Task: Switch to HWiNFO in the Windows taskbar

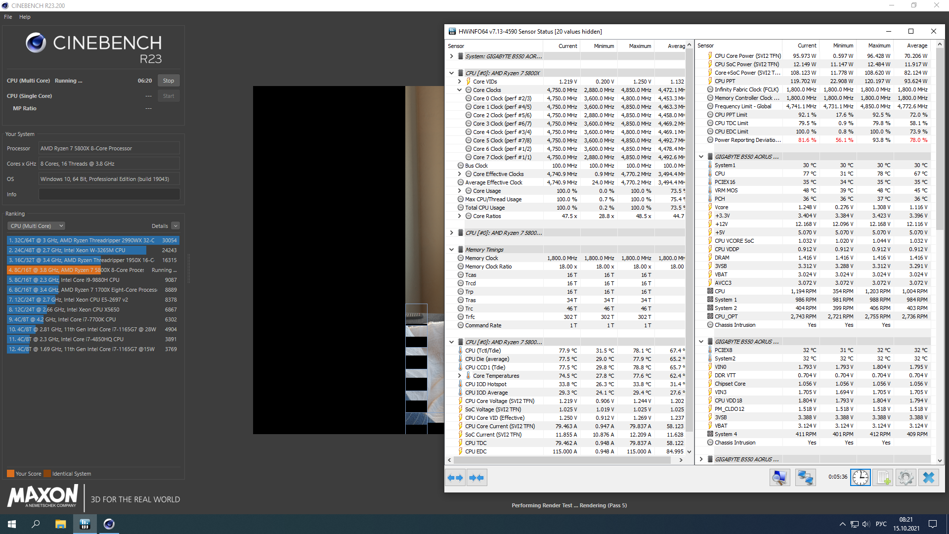Action: tap(85, 524)
